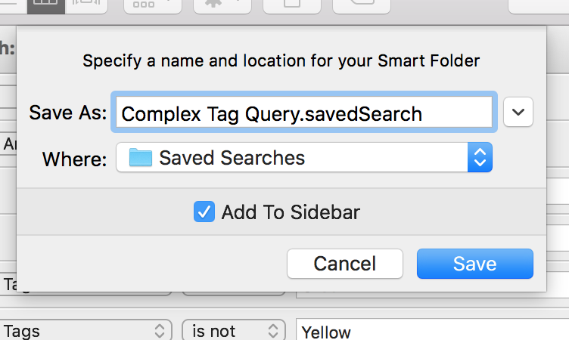Screen dimensions: 569x340
Task: Click the Save button
Action: click(x=475, y=264)
